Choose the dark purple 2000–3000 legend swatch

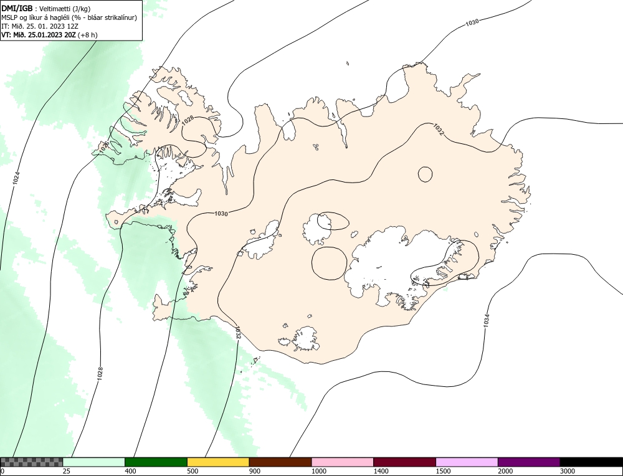click(529, 462)
